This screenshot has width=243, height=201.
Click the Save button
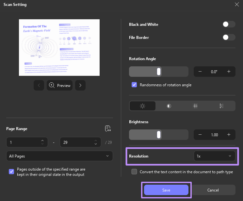tap(166, 190)
